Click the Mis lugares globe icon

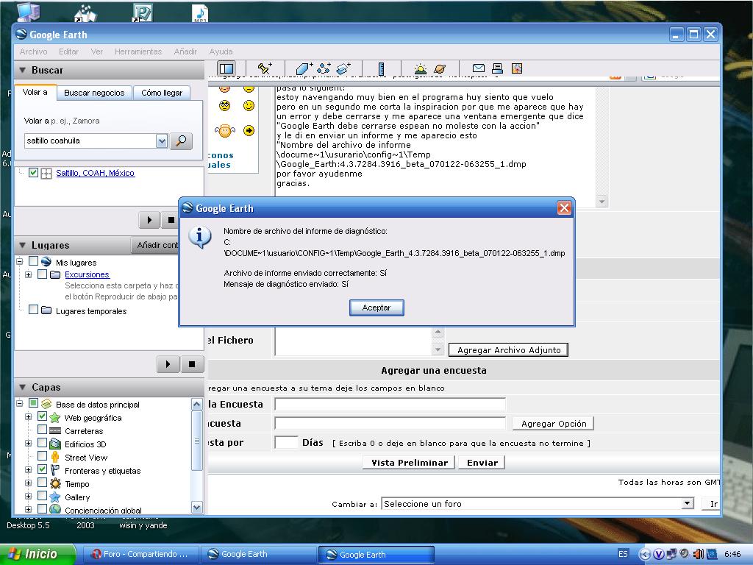tap(46, 262)
